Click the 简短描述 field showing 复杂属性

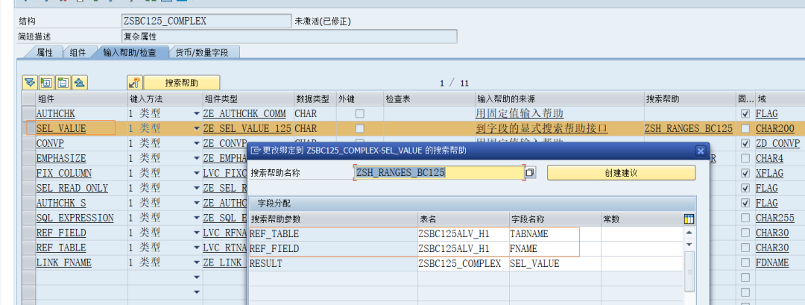click(289, 37)
